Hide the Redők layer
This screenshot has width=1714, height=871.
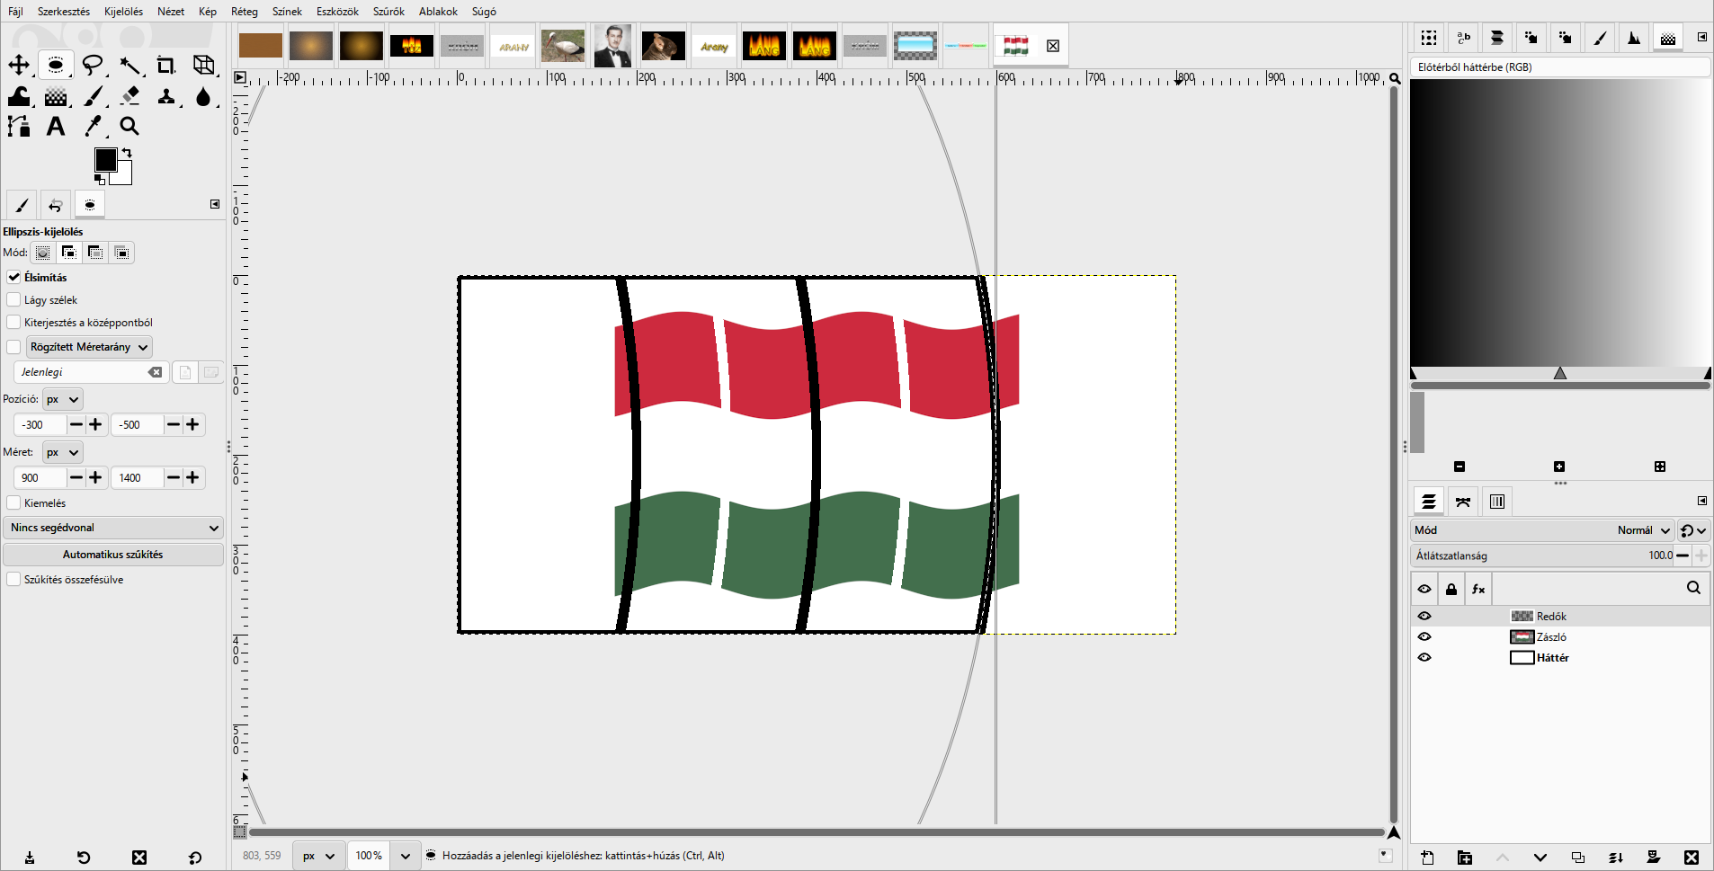(x=1424, y=616)
